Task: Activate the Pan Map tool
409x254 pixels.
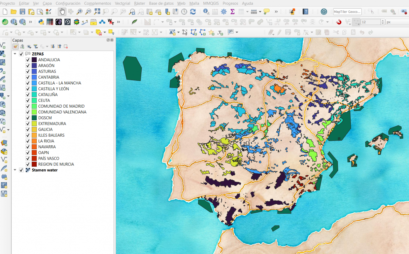Action: (x=62, y=12)
